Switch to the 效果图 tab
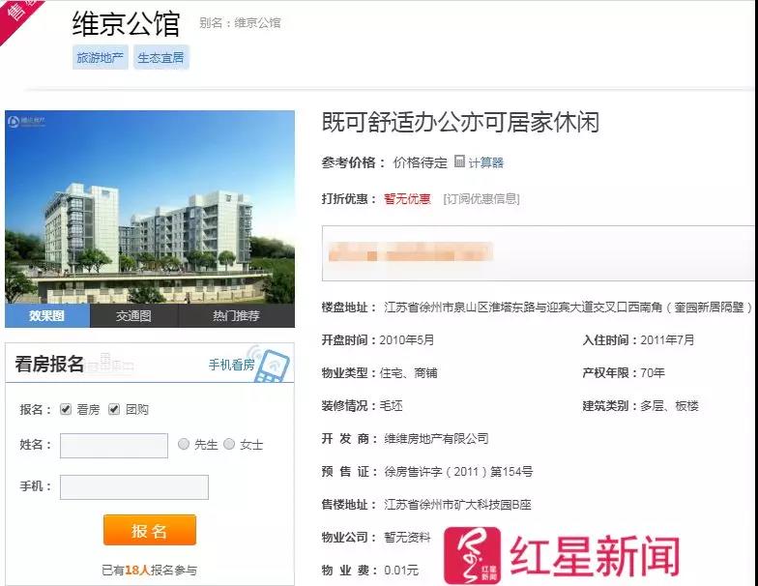The image size is (758, 586). 47,315
